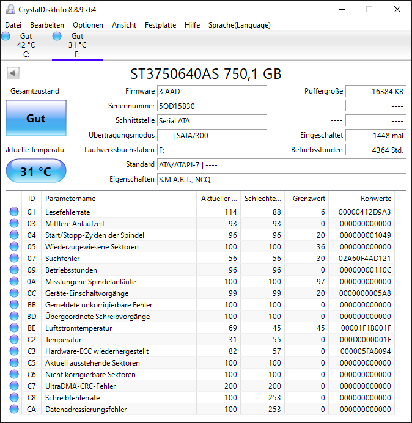Click status orb for UltraDMA-CRC-Fehler row
Screen dimensions: 412x423
(14, 386)
